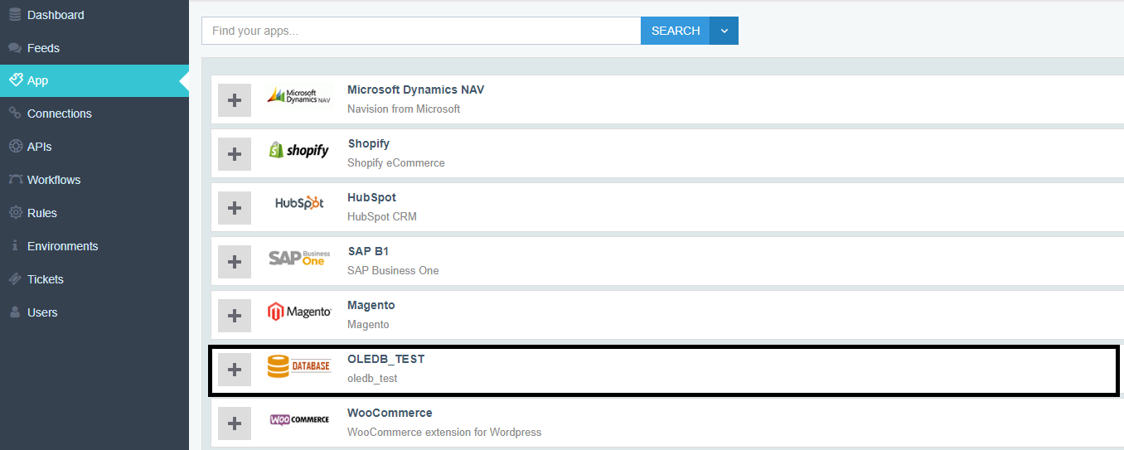1124x450 pixels.
Task: Open the Users menu item
Action: coord(42,312)
